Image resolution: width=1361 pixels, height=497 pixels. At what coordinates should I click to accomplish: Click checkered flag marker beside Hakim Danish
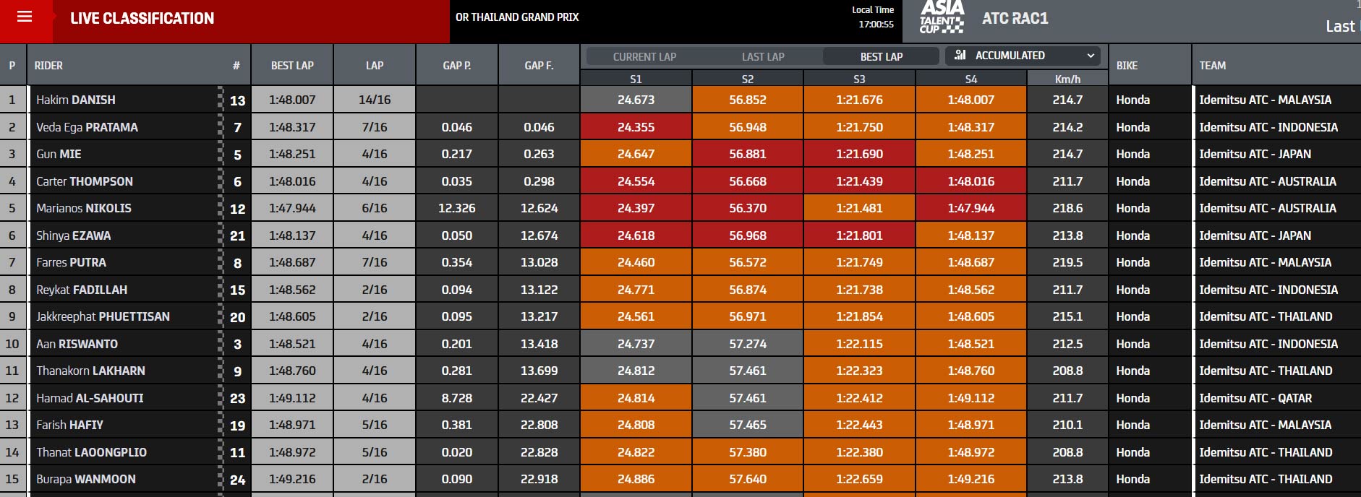point(221,100)
